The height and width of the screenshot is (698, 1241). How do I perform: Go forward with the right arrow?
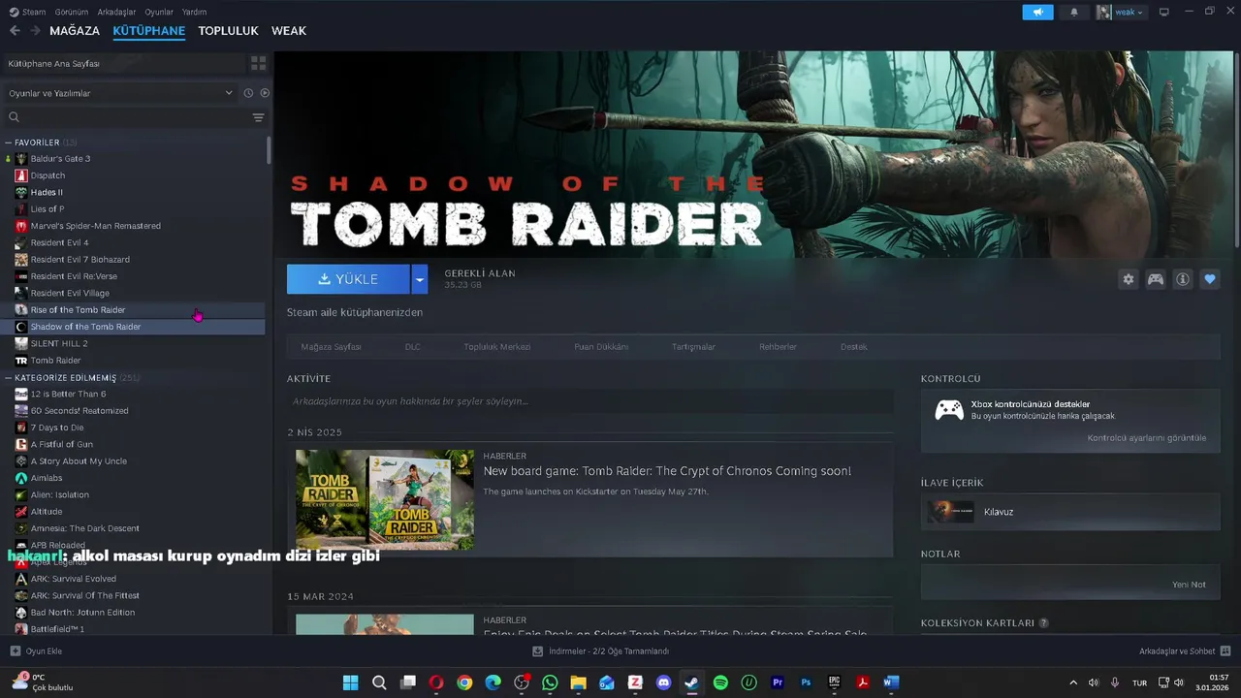click(36, 31)
